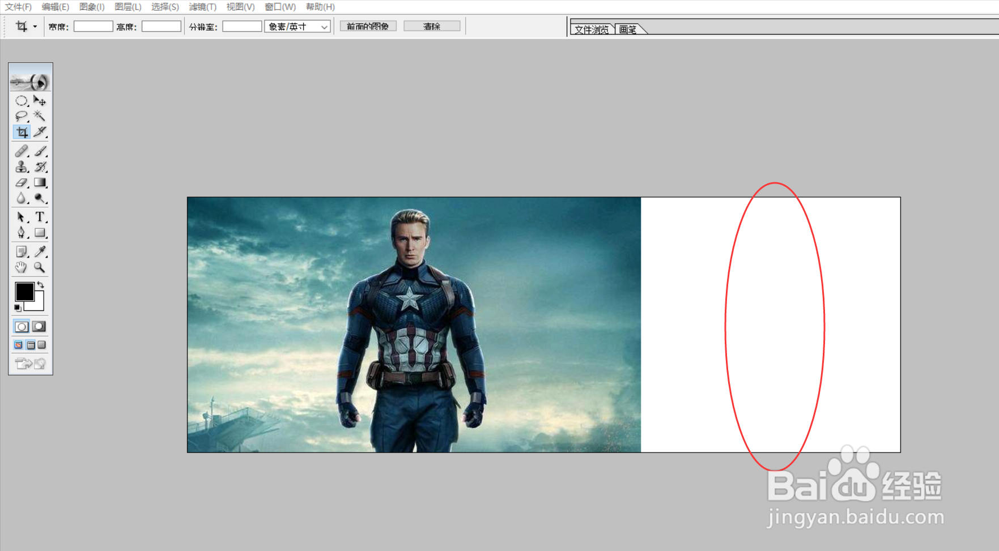Image resolution: width=999 pixels, height=551 pixels.
Task: Open the 选择(S) menu
Action: 165,7
